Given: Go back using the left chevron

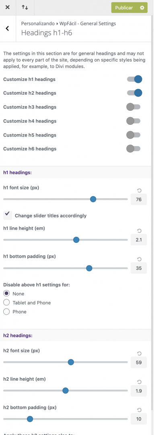Looking at the screenshot, I should click(8, 28).
